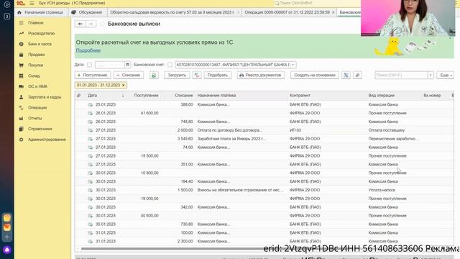The width and height of the screenshot is (460, 259).
Task: Click the Поступление button
Action: pos(93,75)
